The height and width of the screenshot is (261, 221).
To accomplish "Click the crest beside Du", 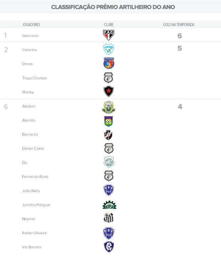I will click(x=109, y=162).
